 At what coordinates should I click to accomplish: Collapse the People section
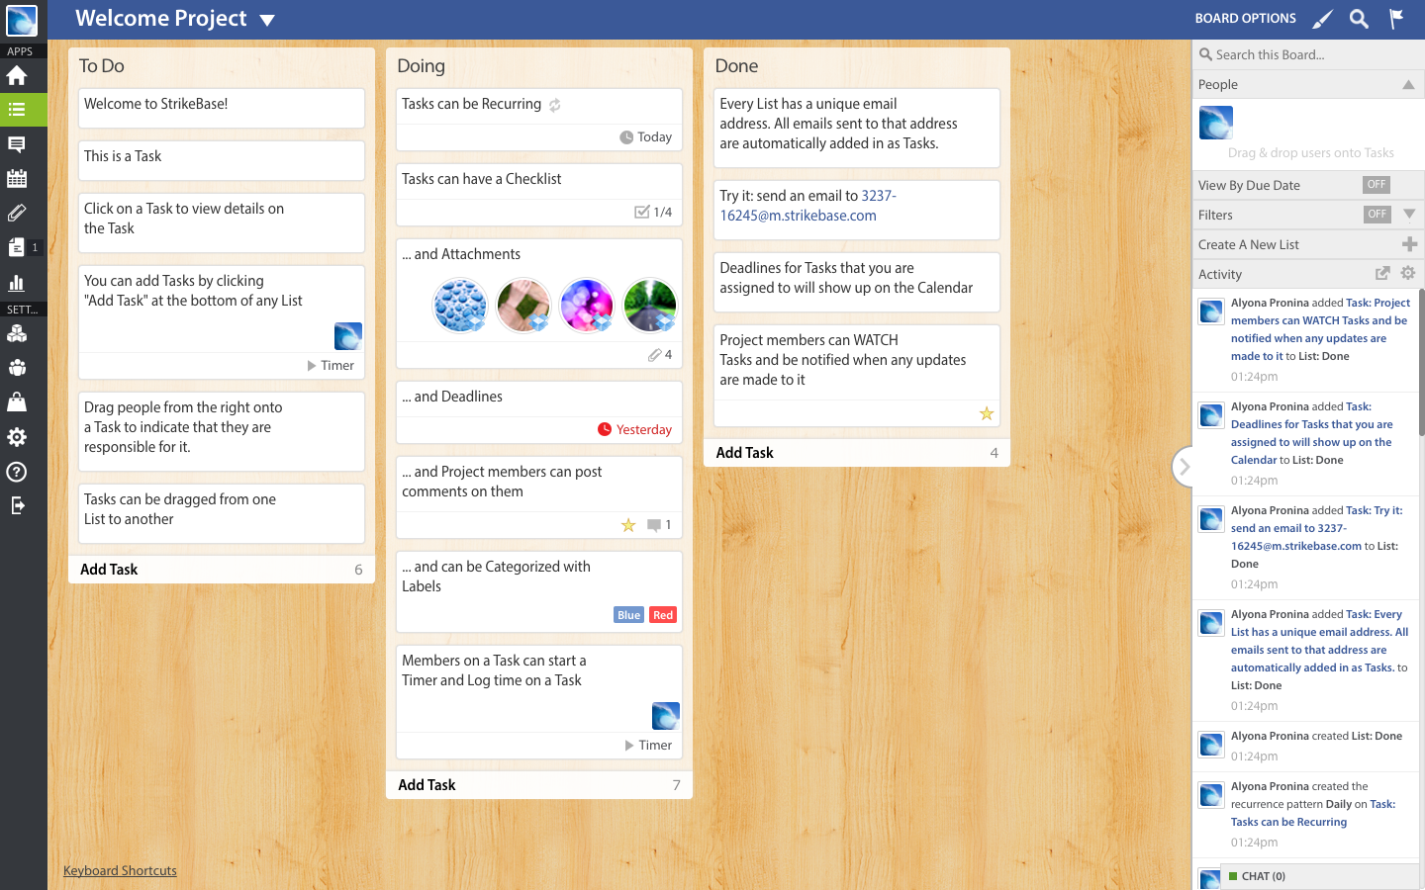pos(1408,85)
